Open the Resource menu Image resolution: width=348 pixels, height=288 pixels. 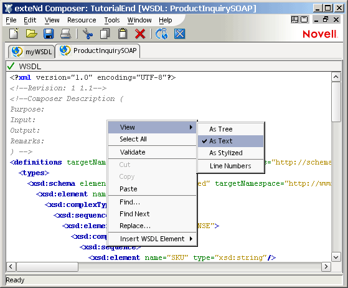coord(82,20)
